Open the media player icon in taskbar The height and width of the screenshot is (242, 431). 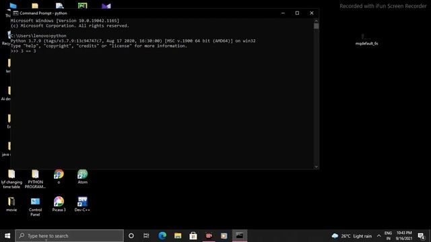pos(224,236)
